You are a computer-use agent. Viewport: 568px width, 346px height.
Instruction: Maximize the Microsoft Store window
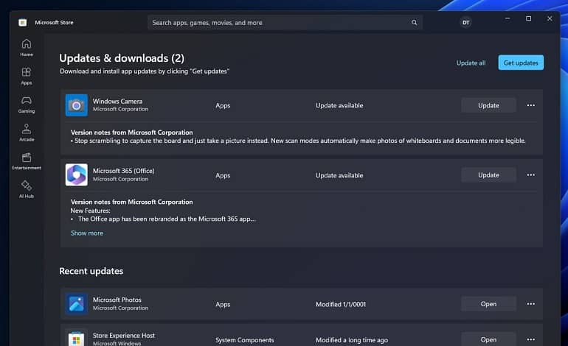coord(528,18)
